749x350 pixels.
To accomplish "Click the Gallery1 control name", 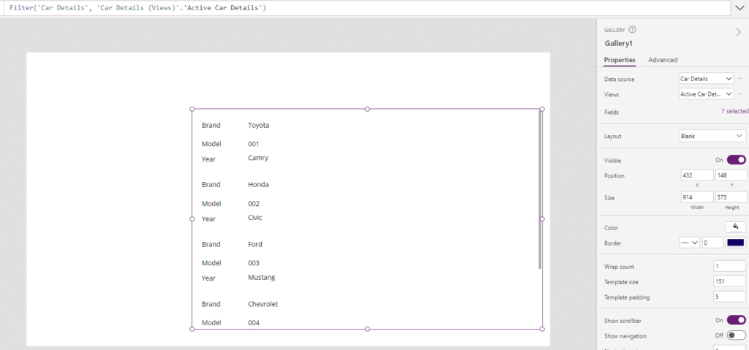I will pos(619,43).
